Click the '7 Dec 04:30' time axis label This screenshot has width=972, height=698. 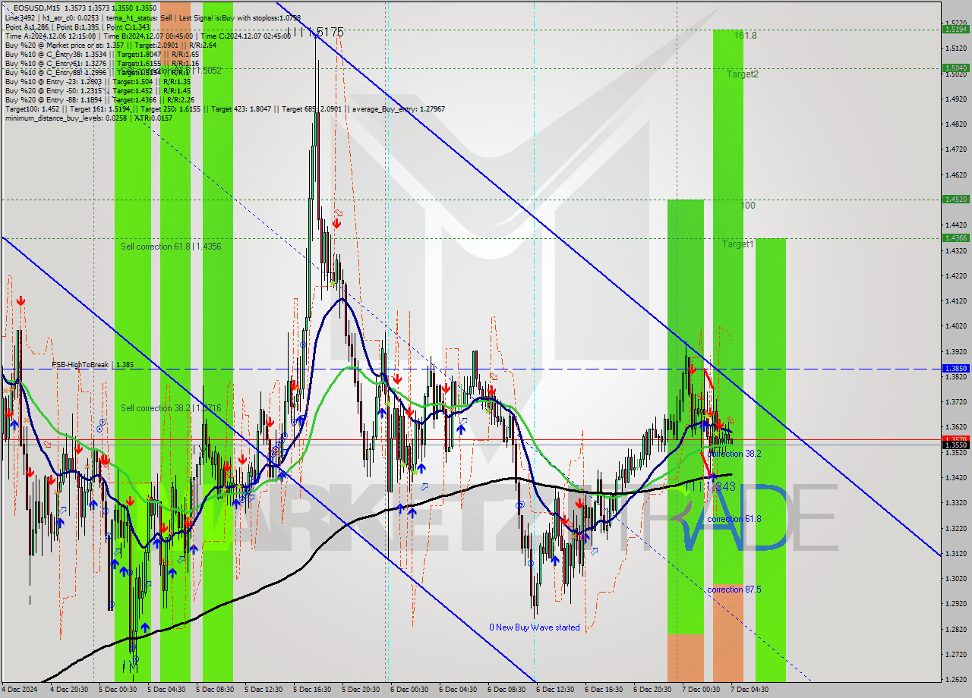[750, 690]
